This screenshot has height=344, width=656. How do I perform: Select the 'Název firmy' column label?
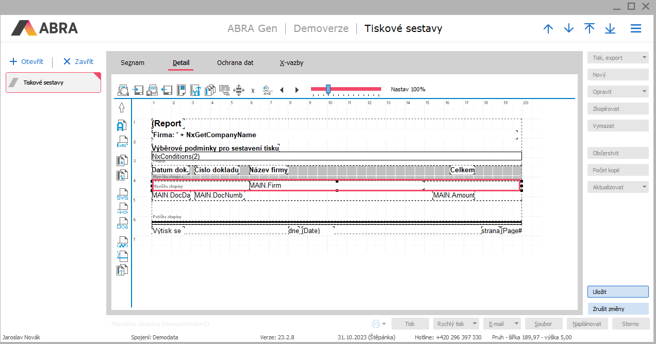(269, 170)
